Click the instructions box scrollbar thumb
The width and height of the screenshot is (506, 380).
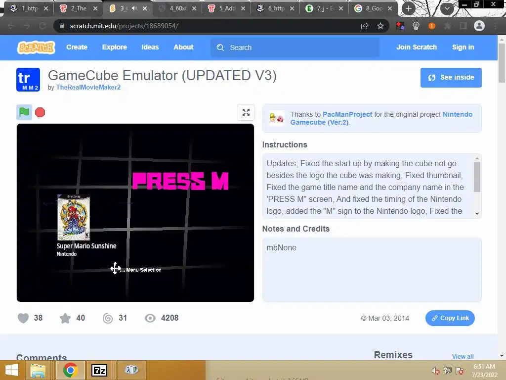pyautogui.click(x=477, y=177)
